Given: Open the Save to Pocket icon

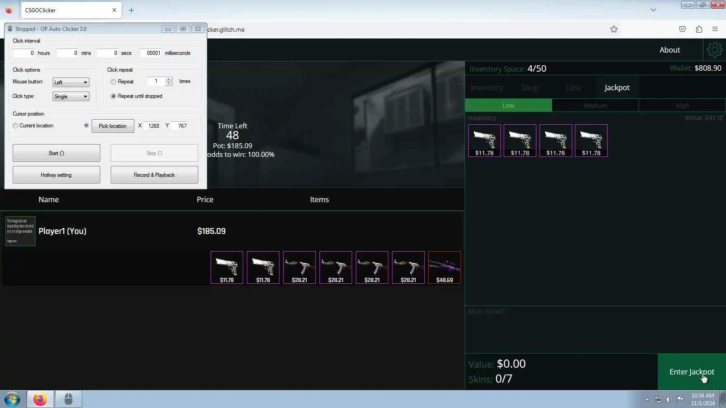Looking at the screenshot, I should point(682,29).
